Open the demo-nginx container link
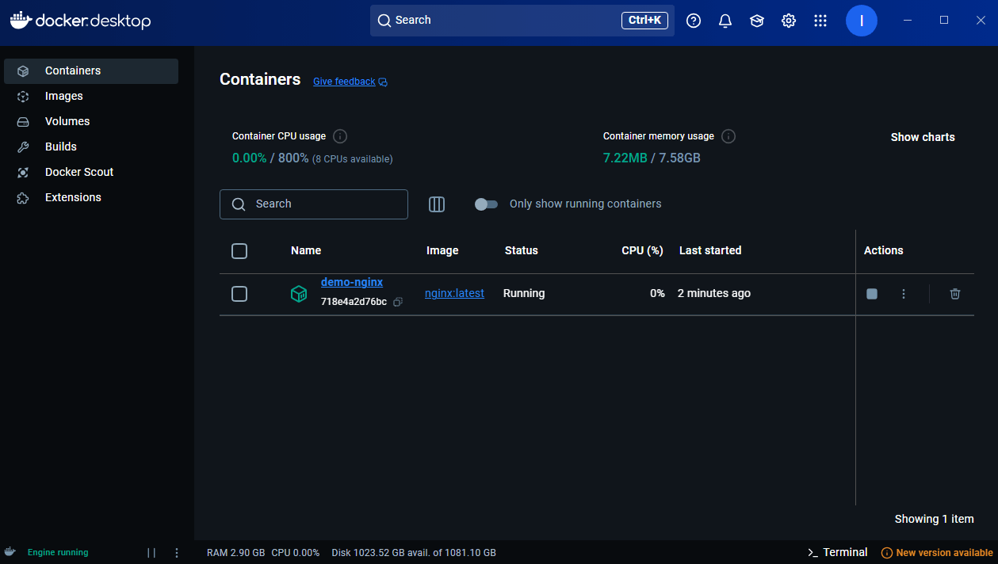Viewport: 998px width, 564px height. tap(352, 282)
